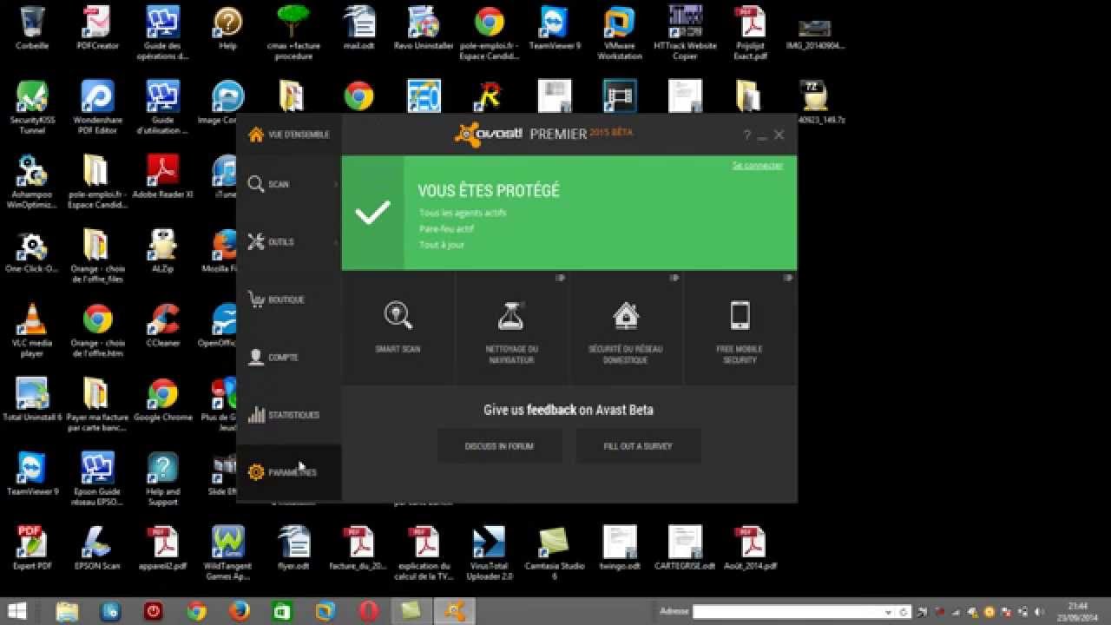
Task: Click the Se connecter link
Action: (x=757, y=165)
